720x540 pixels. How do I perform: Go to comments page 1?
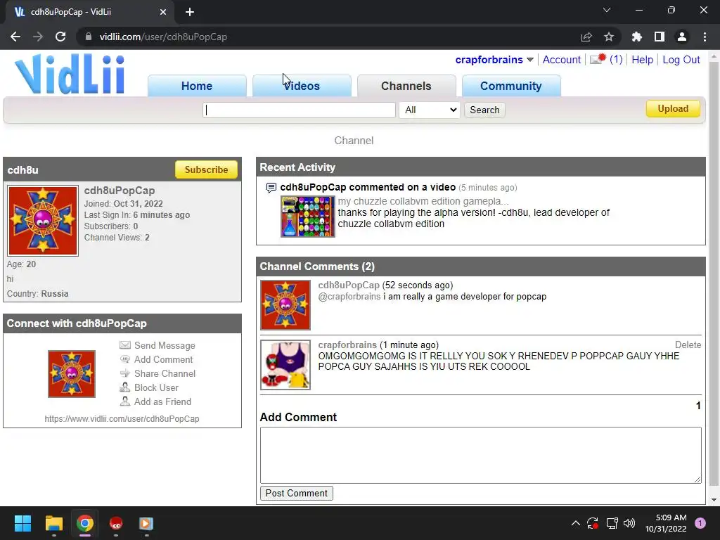coord(698,406)
